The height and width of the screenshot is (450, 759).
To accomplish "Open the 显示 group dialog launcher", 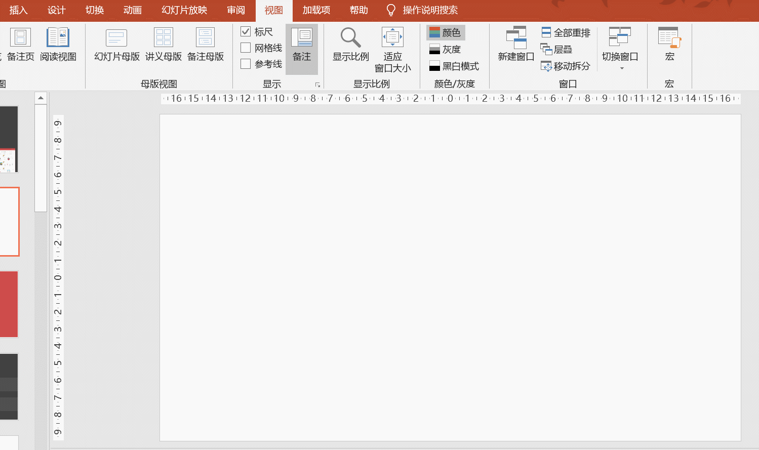I will tap(317, 85).
